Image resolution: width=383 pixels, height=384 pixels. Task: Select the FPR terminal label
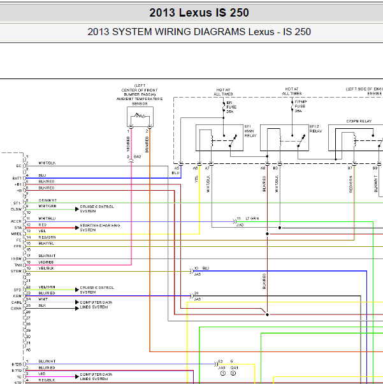(17, 246)
